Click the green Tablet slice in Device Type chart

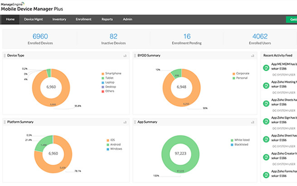[49, 73]
